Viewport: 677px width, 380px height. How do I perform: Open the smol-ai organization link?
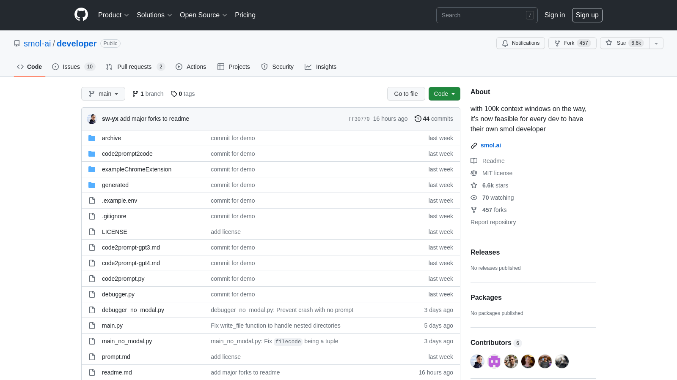pos(37,43)
